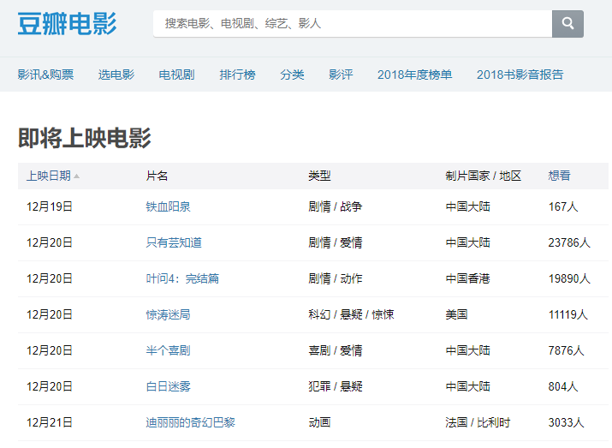This screenshot has height=448, width=612.
Task: Open the 选电影 nav item
Action: click(116, 75)
